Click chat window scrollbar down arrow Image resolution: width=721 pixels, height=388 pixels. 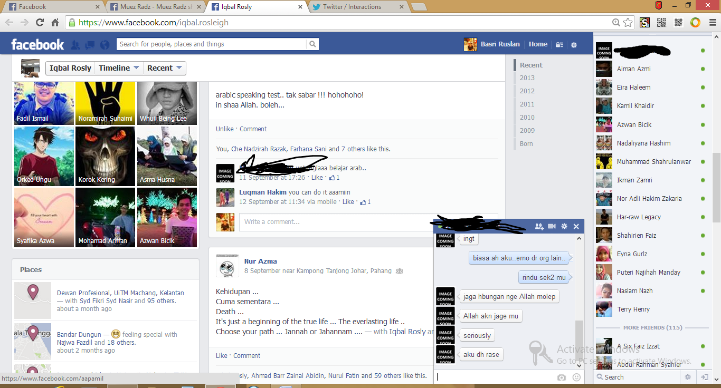coord(580,365)
